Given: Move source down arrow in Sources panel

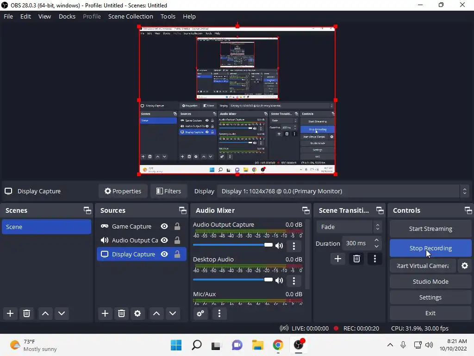Looking at the screenshot, I should pyautogui.click(x=173, y=313).
